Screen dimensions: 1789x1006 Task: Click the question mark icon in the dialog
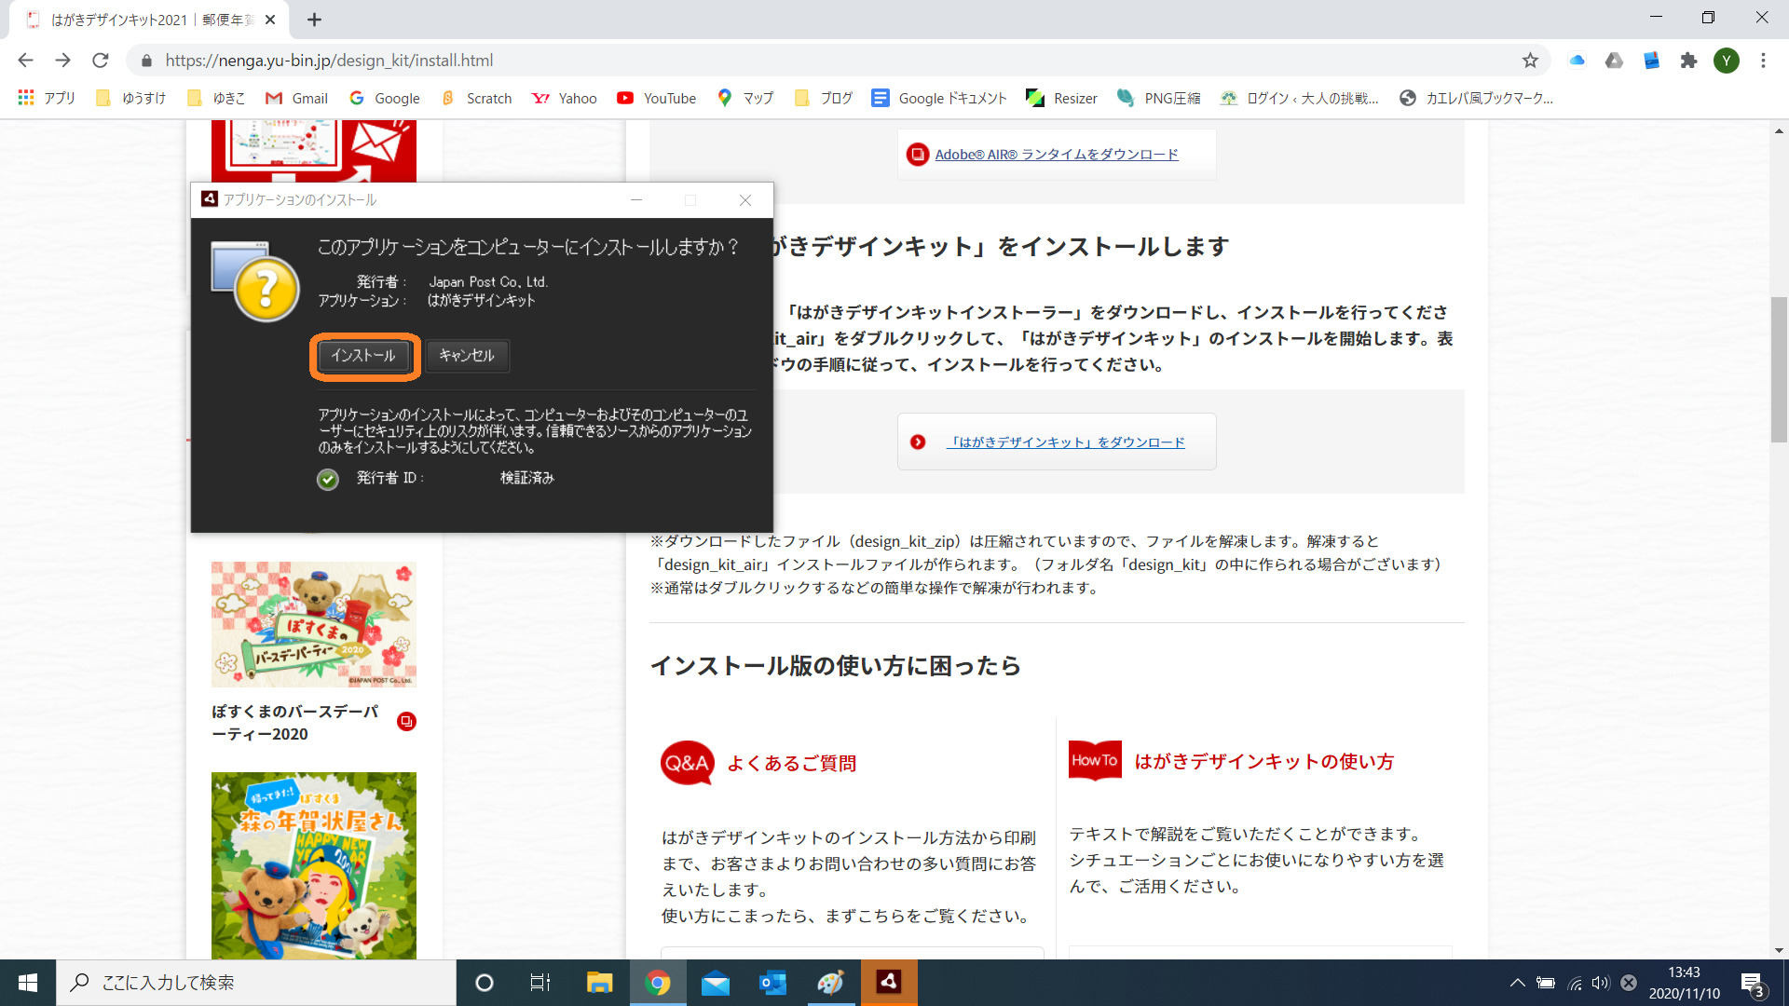click(x=266, y=290)
